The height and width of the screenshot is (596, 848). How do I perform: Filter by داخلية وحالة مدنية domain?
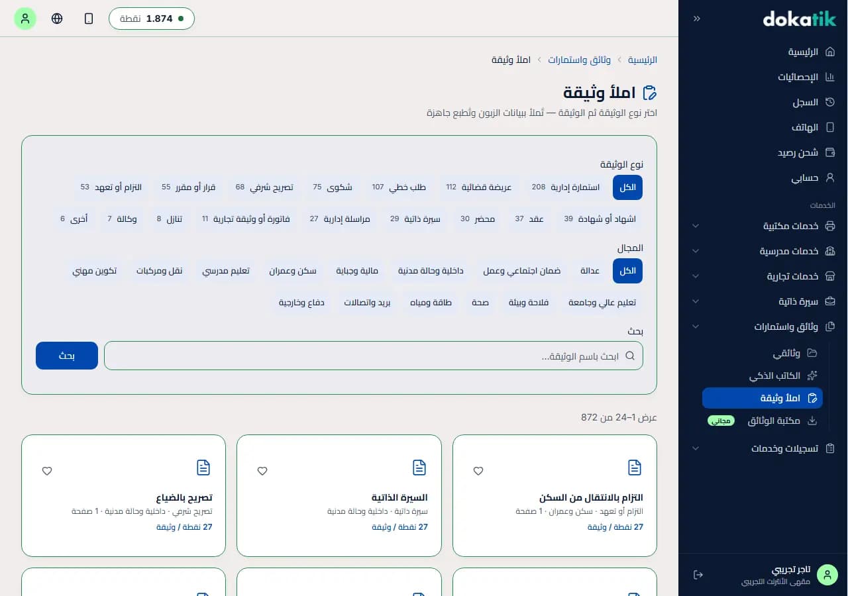coord(431,271)
